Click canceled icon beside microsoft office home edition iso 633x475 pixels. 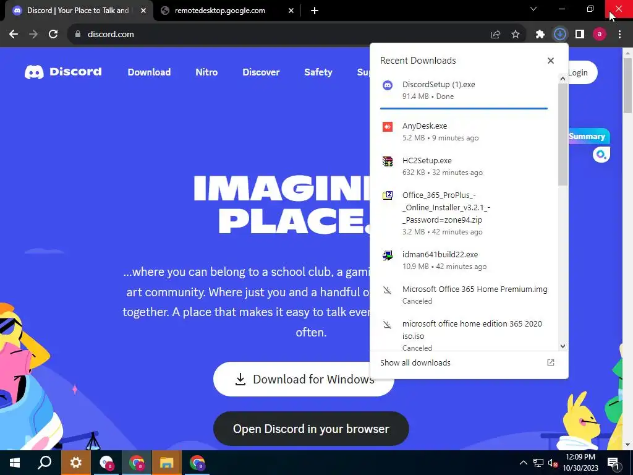[x=388, y=325]
